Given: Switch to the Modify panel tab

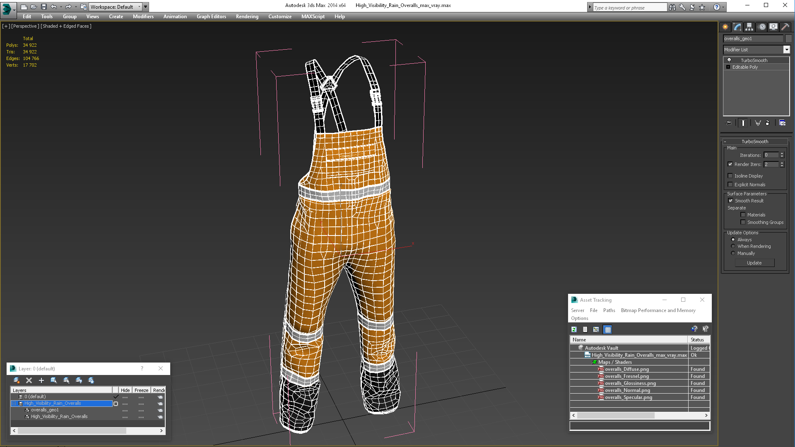Looking at the screenshot, I should [x=737, y=27].
